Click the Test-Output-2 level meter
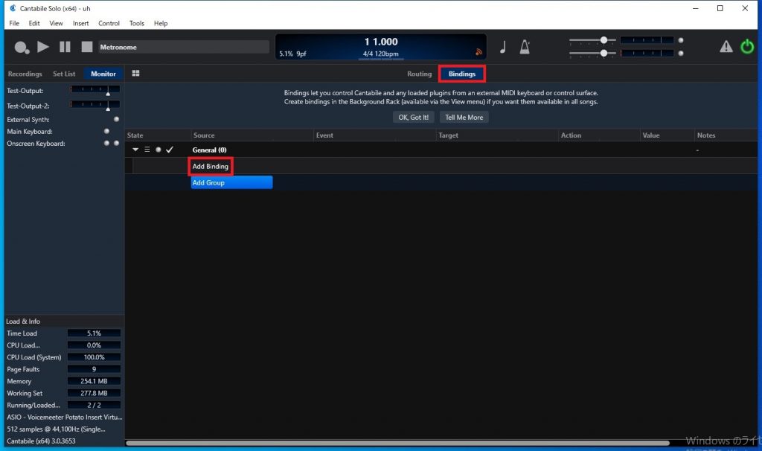The width and height of the screenshot is (762, 451). (95, 105)
